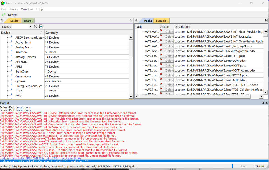Select the Cmsemicon device row
This screenshot has width=269, height=170.
coord(23,76)
